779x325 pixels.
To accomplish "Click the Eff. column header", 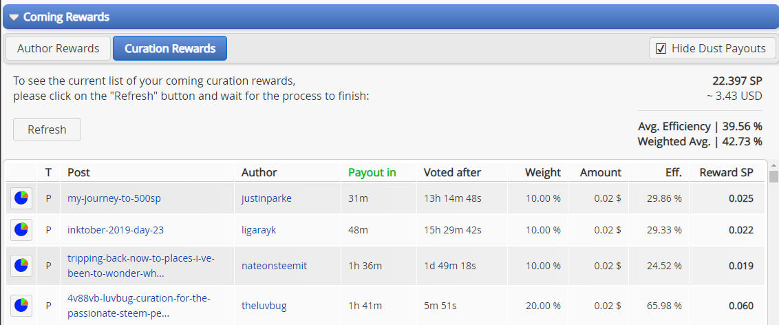I will tap(672, 172).
